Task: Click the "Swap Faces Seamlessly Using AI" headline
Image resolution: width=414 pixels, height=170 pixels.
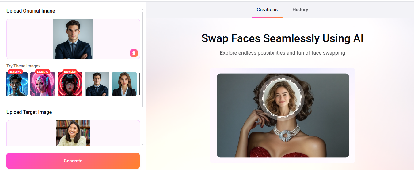Action: (282, 38)
